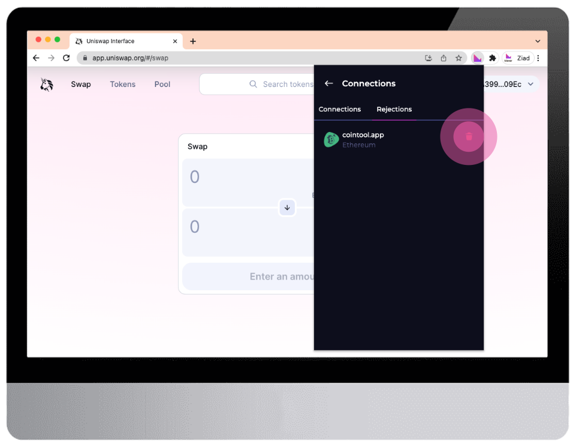Select the Uniswap Interface browser tab

pos(125,41)
